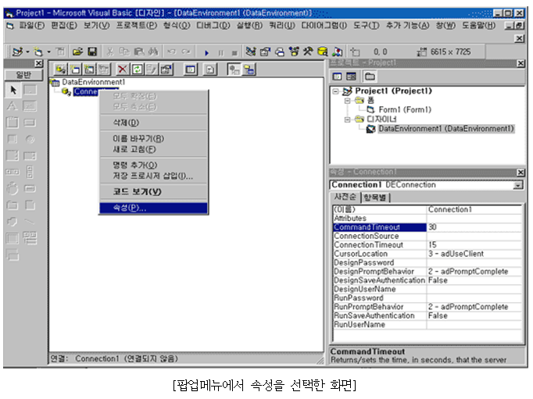Click the Break (pause) toolbar icon
The image size is (533, 399).
point(221,52)
